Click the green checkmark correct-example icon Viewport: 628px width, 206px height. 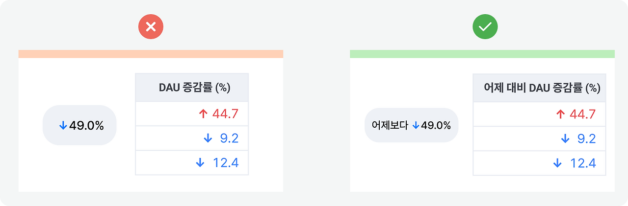coord(485,27)
